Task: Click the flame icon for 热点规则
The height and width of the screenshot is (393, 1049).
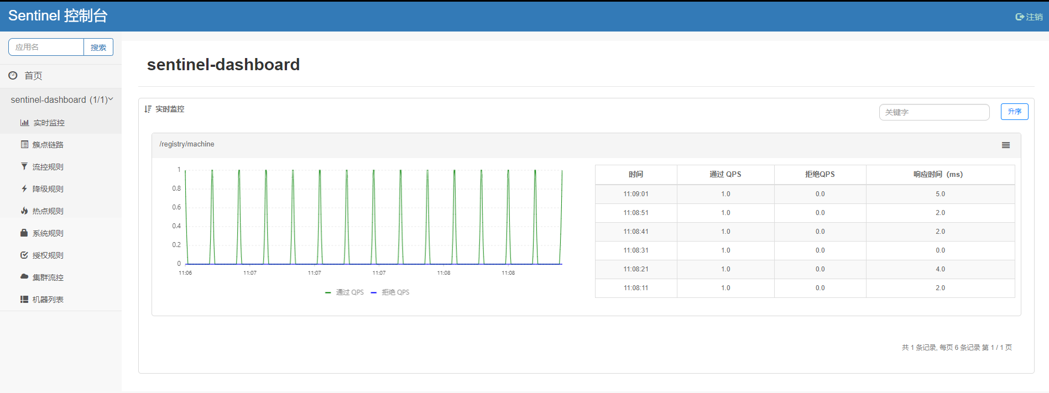Action: (x=24, y=211)
